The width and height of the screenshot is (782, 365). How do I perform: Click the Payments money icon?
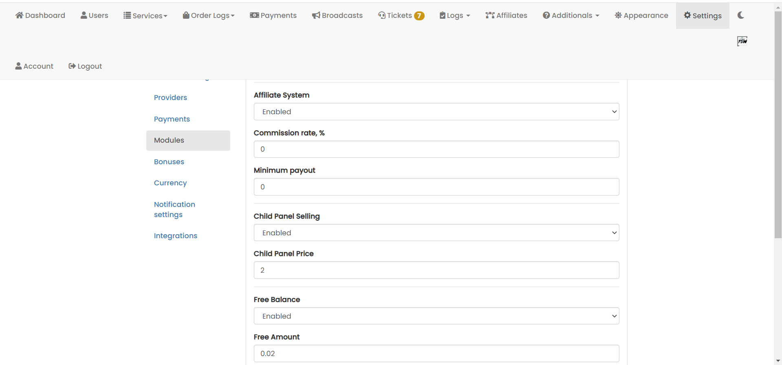pyautogui.click(x=254, y=15)
